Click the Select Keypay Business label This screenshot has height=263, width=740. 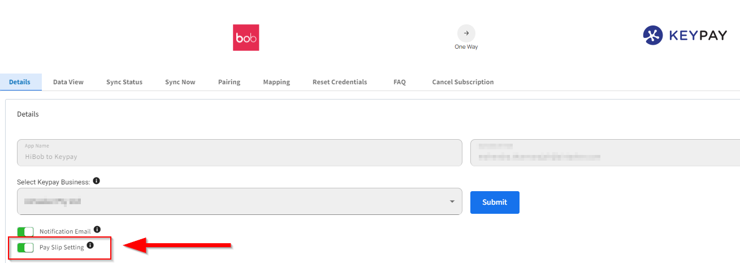pos(54,182)
